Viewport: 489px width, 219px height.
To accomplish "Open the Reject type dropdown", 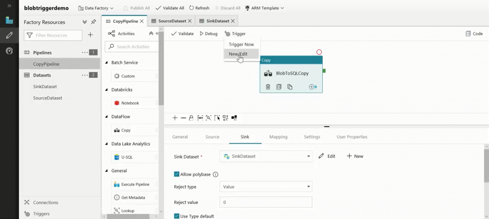I will click(x=266, y=187).
